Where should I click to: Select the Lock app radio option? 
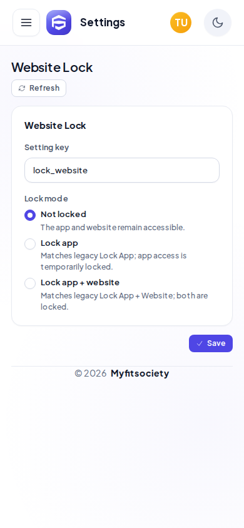[30, 244]
